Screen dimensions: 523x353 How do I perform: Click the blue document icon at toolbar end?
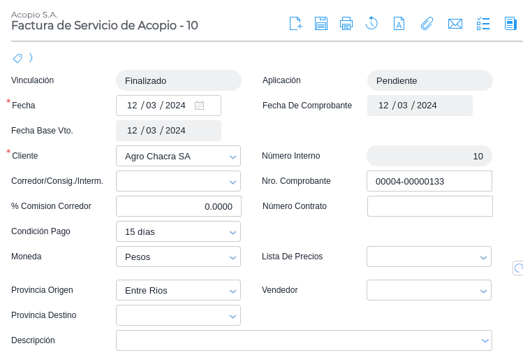click(510, 24)
